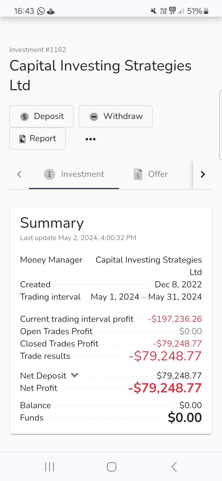Screen dimensions: 222x481
Task: Open the three-dots more options menu
Action: 90,139
